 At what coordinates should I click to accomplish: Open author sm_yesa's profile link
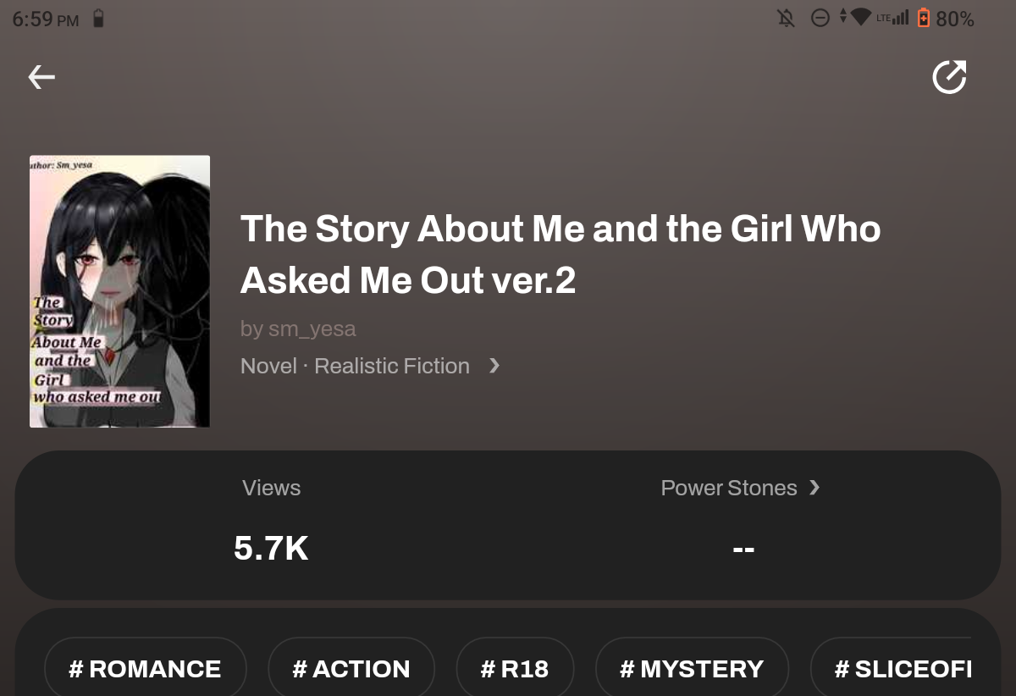298,329
